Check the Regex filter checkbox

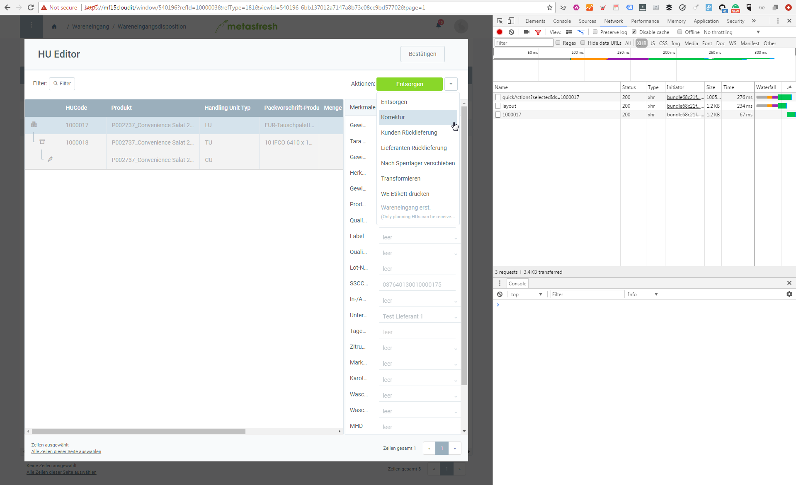click(558, 43)
